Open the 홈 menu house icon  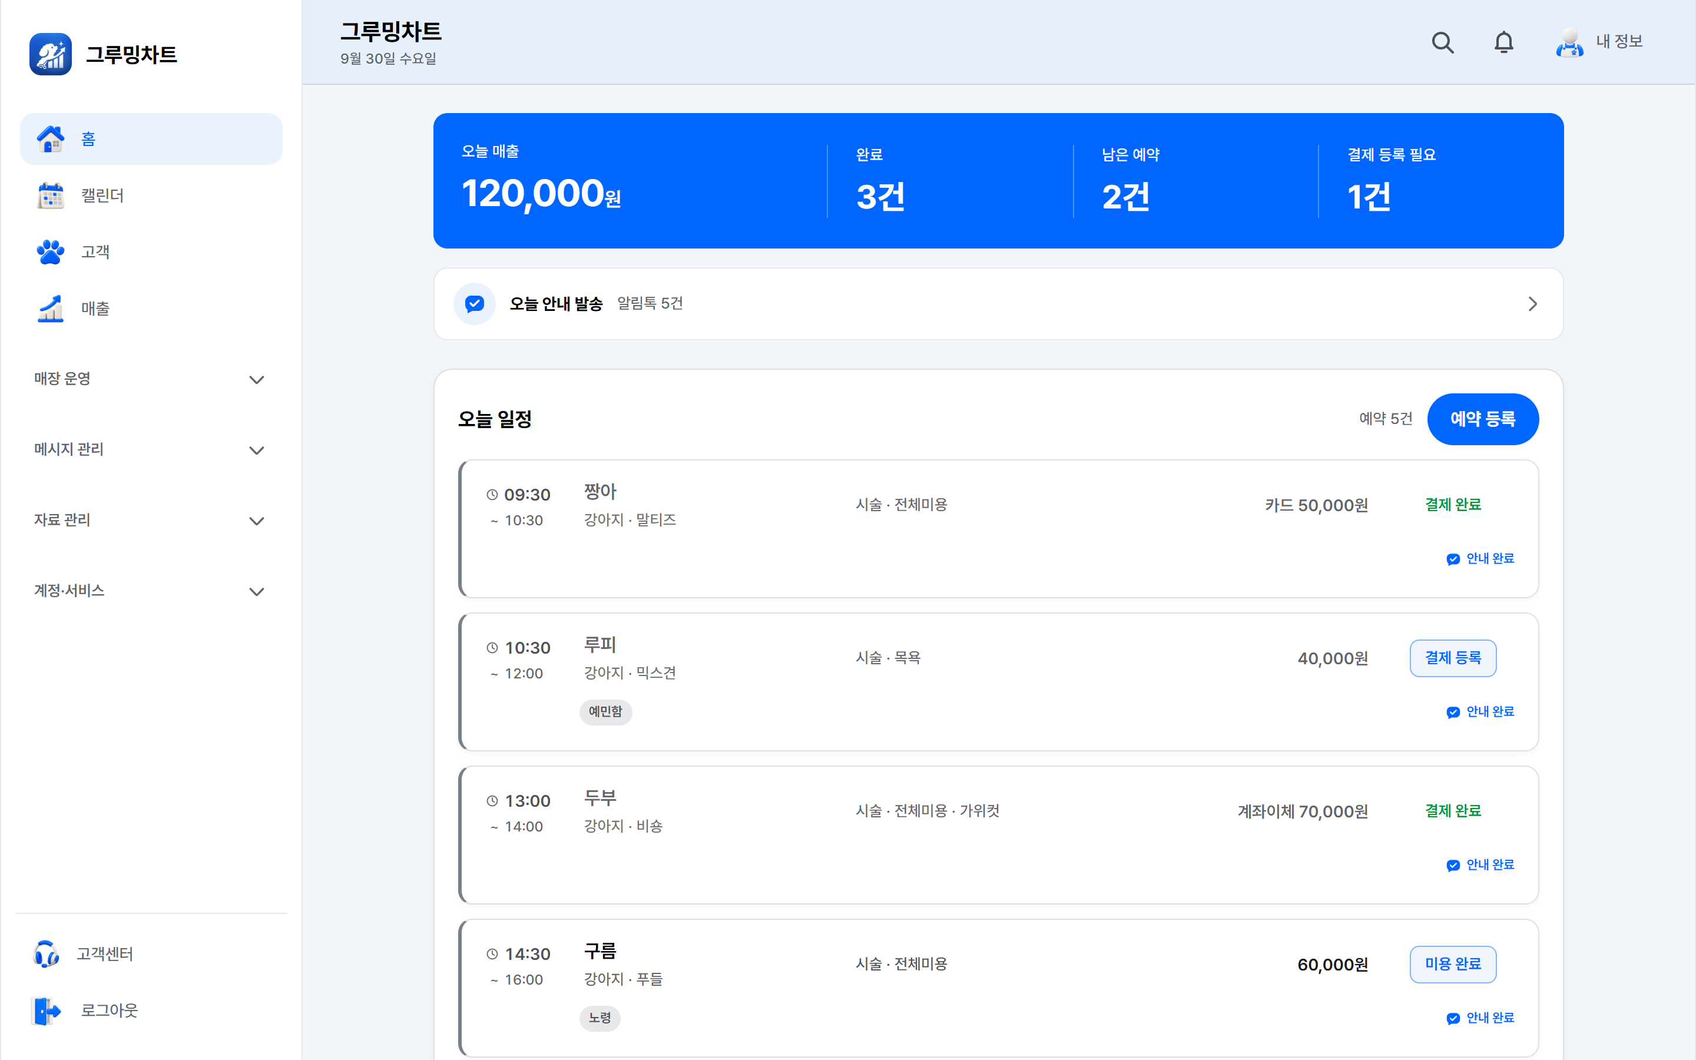(x=51, y=139)
